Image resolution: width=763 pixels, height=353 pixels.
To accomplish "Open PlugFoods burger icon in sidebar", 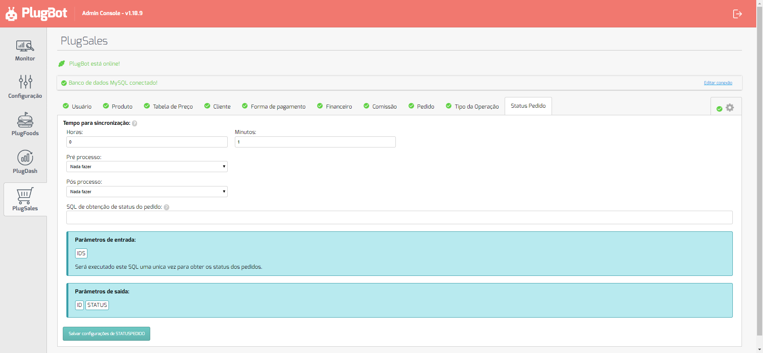I will coord(25,120).
